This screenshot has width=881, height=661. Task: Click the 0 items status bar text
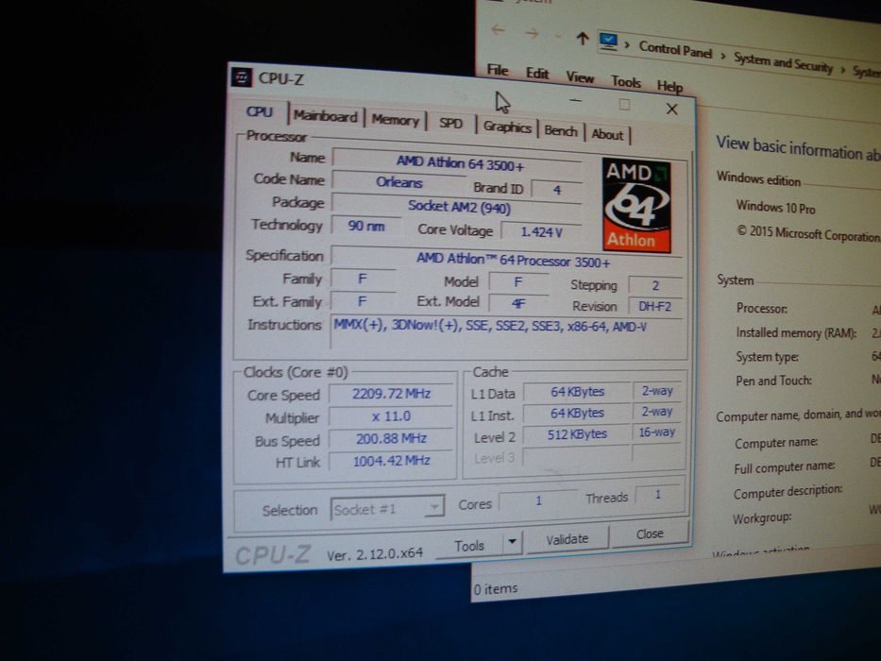[x=495, y=588]
